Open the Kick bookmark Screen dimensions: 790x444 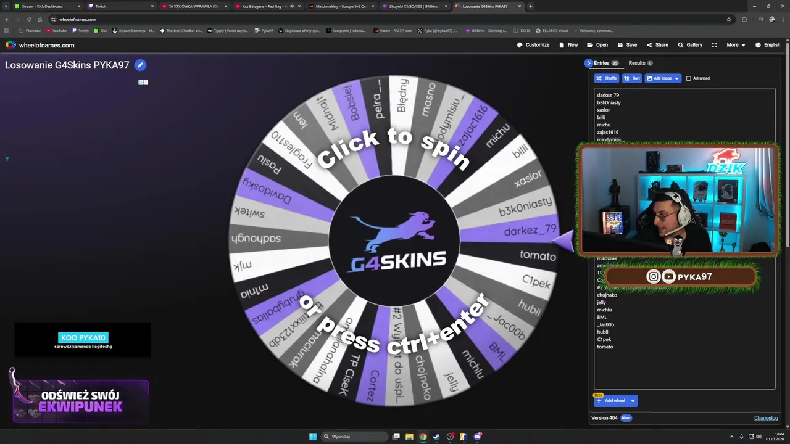(101, 30)
